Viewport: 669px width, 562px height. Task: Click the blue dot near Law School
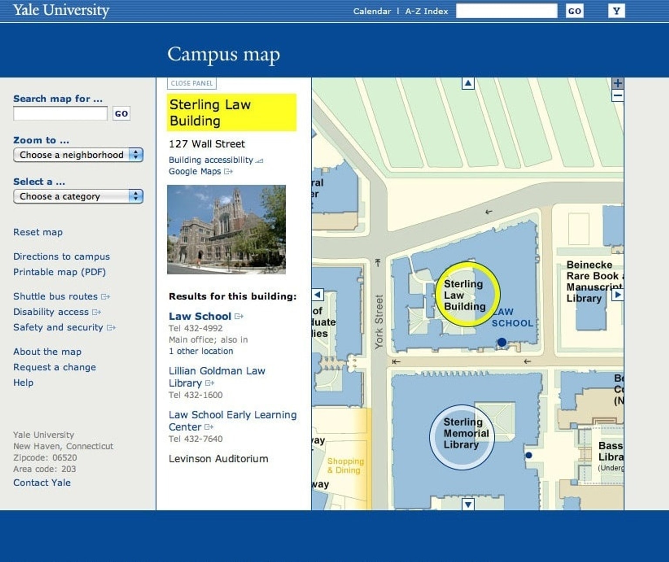click(502, 343)
